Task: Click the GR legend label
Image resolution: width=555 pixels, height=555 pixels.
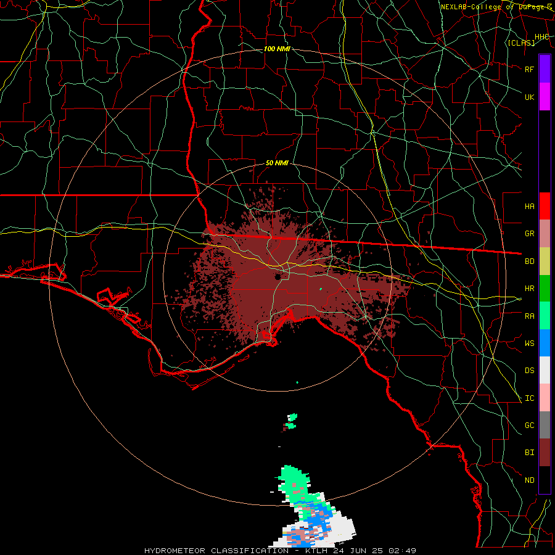Action: [x=529, y=234]
